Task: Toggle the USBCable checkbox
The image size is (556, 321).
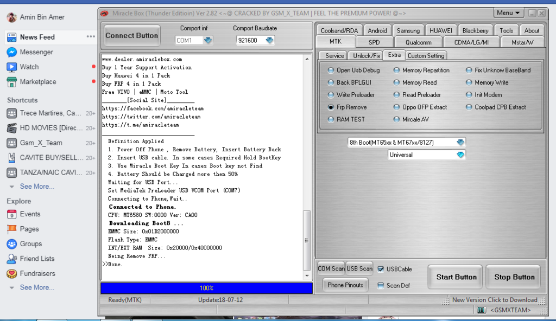Action: (x=381, y=269)
